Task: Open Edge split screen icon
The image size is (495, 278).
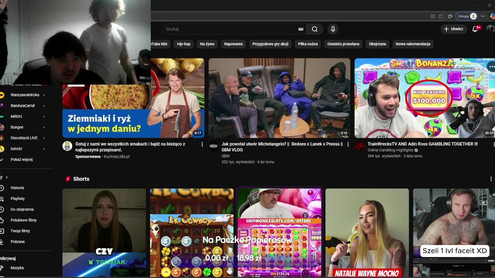Action: (433, 16)
